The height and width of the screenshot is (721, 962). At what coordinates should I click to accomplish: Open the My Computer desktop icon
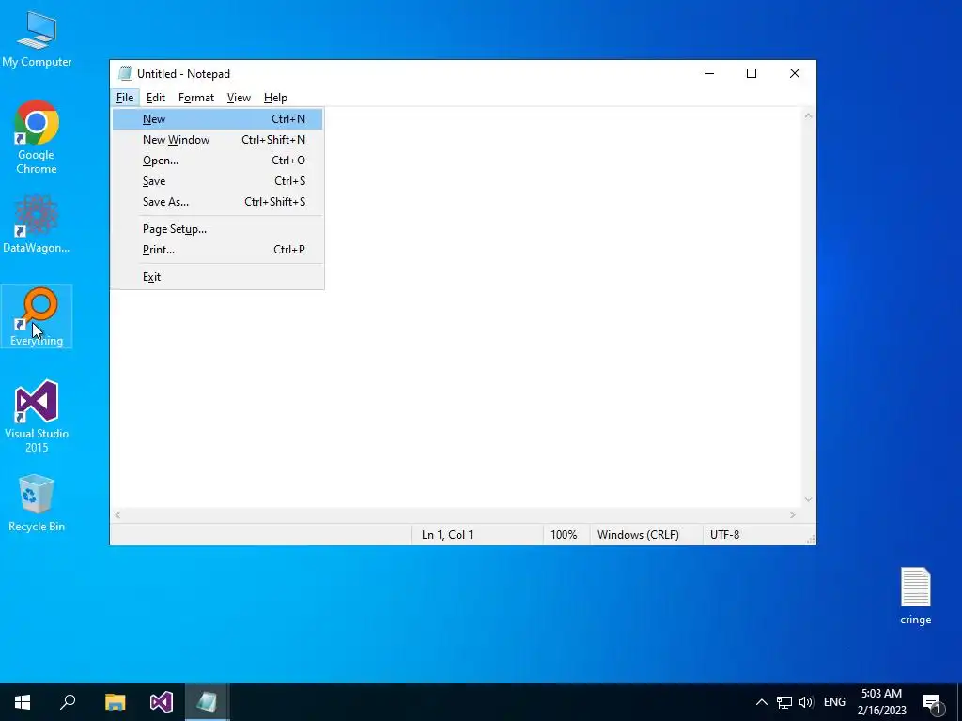(x=37, y=38)
